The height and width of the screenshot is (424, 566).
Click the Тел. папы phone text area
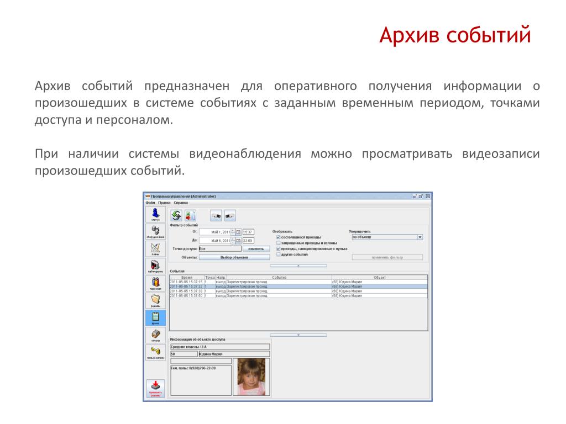[x=201, y=380]
